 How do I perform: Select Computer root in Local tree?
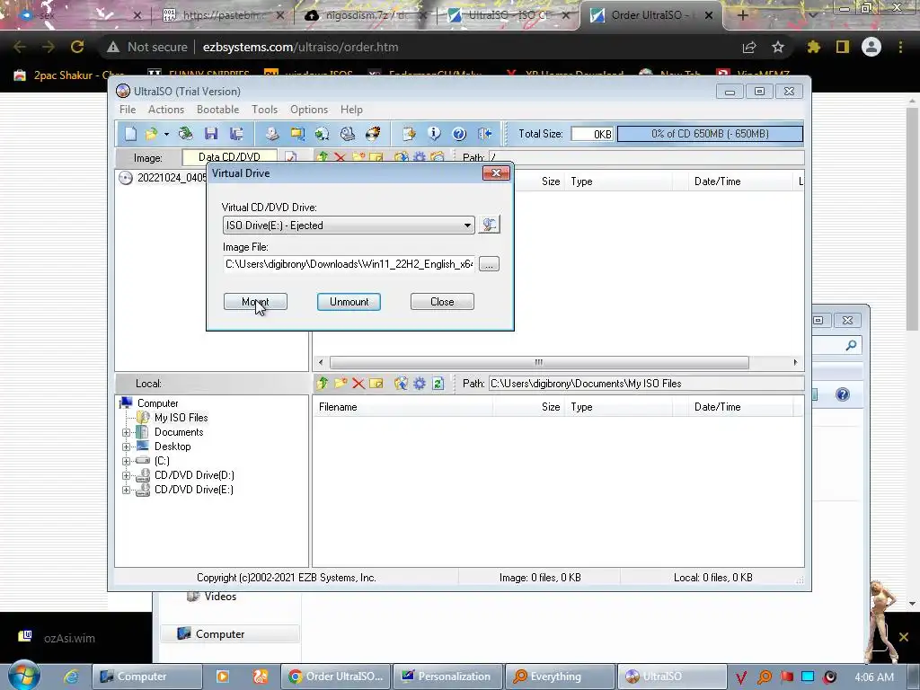pos(157,403)
